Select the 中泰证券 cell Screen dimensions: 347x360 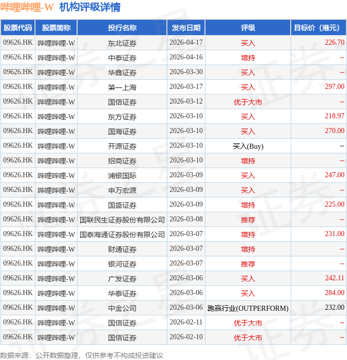point(122,57)
